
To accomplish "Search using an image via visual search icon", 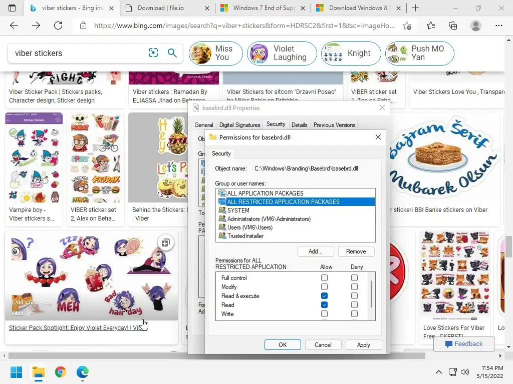I will [x=153, y=53].
